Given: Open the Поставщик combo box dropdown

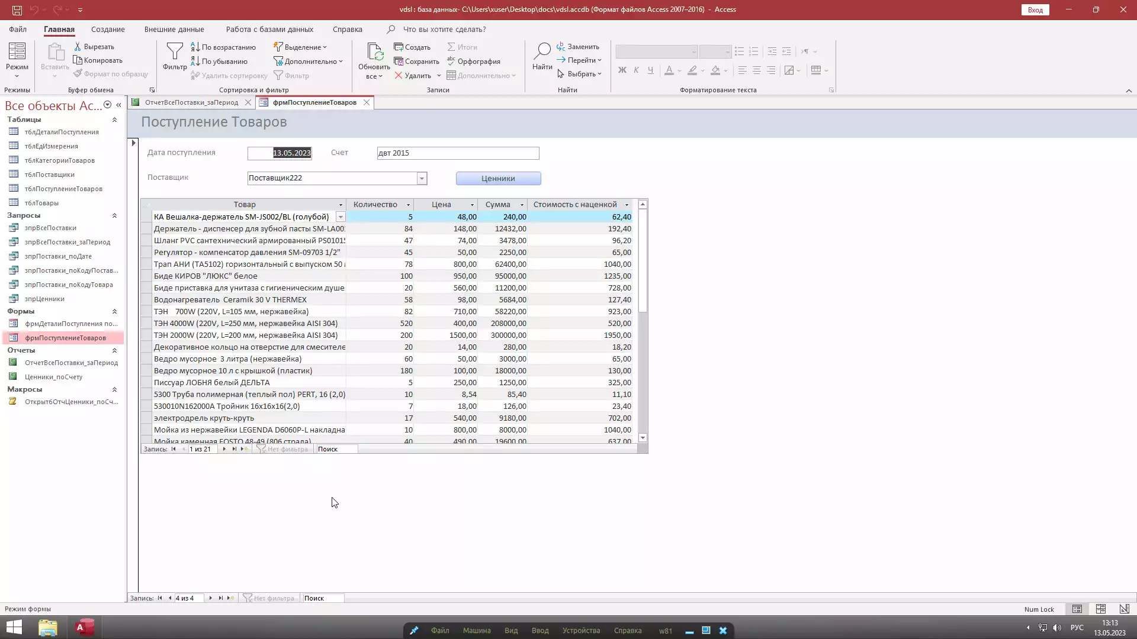Looking at the screenshot, I should point(422,178).
